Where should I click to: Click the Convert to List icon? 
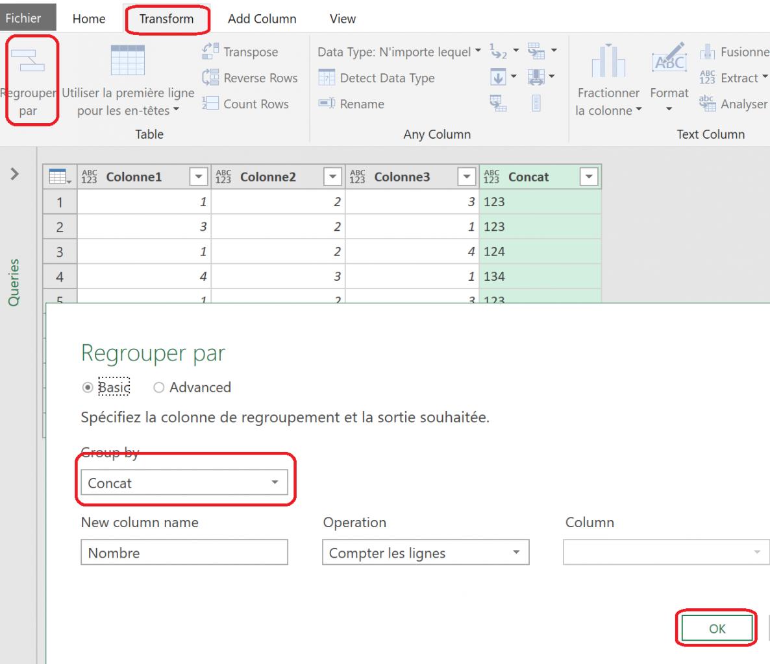536,103
